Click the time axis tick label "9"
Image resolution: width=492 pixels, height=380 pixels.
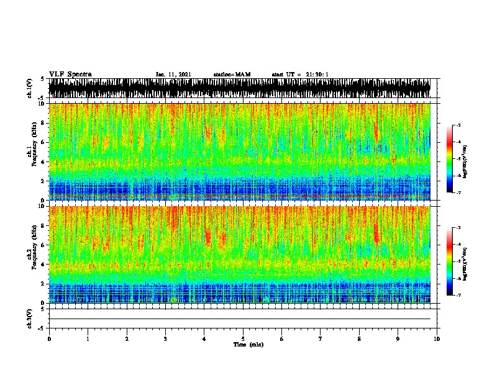point(398,339)
